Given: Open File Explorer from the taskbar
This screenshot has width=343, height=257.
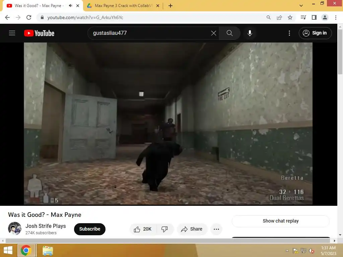Looking at the screenshot, I should [x=48, y=251].
